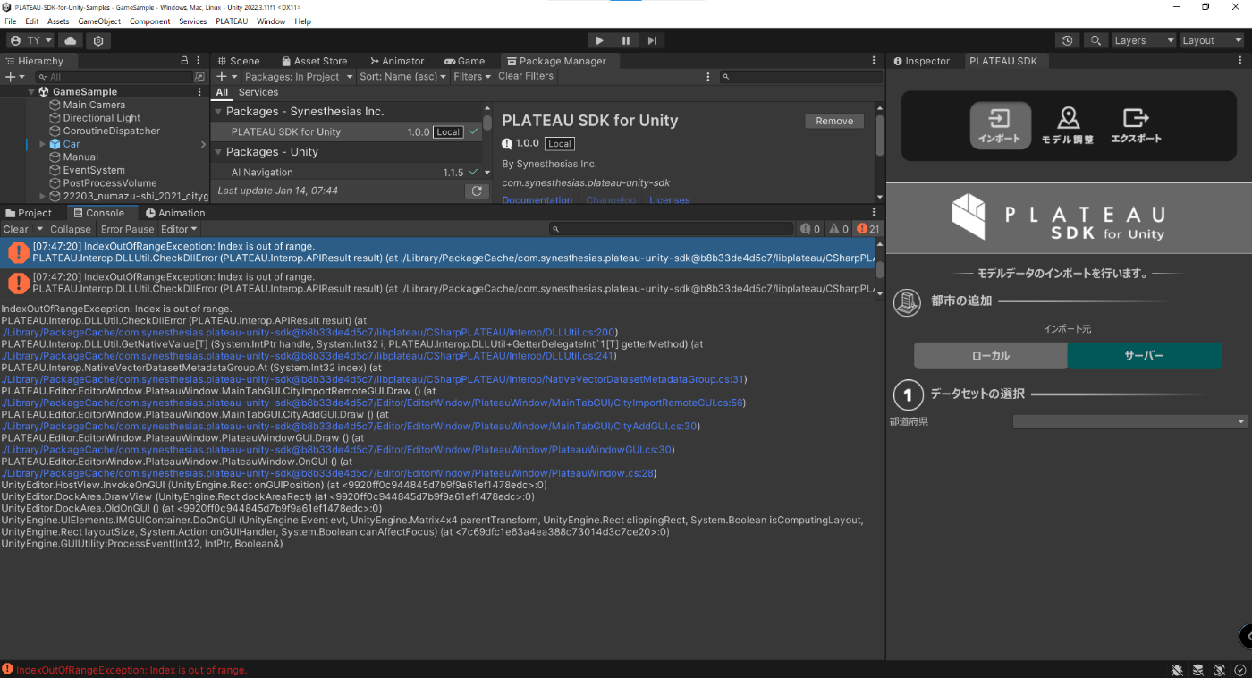1252x678 pixels.
Task: Open the Sort: Name (asc) dropdown
Action: pyautogui.click(x=403, y=77)
